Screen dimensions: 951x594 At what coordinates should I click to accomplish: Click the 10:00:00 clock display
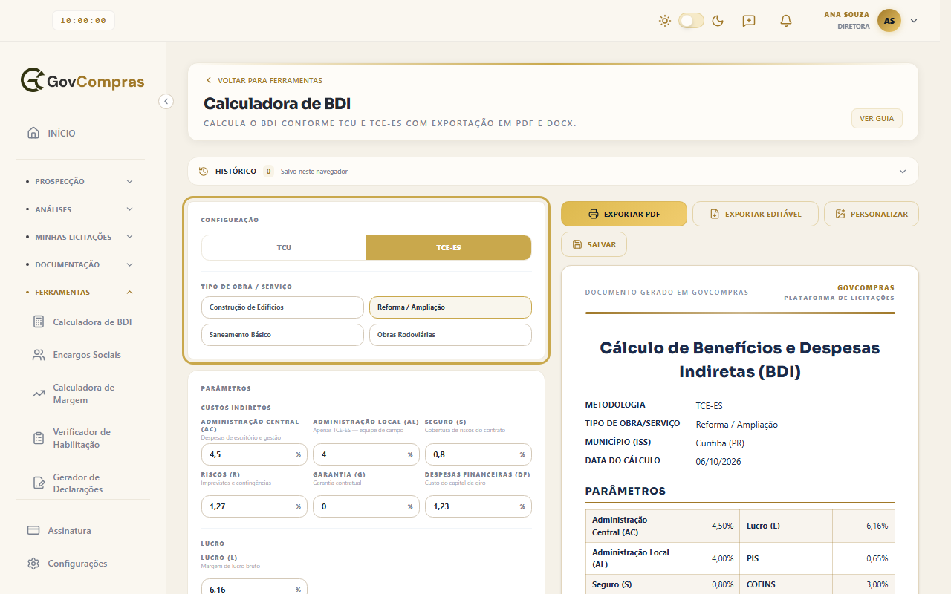point(83,21)
